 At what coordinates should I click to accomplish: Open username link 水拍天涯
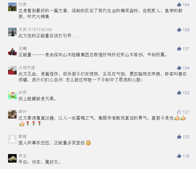tap(27, 68)
